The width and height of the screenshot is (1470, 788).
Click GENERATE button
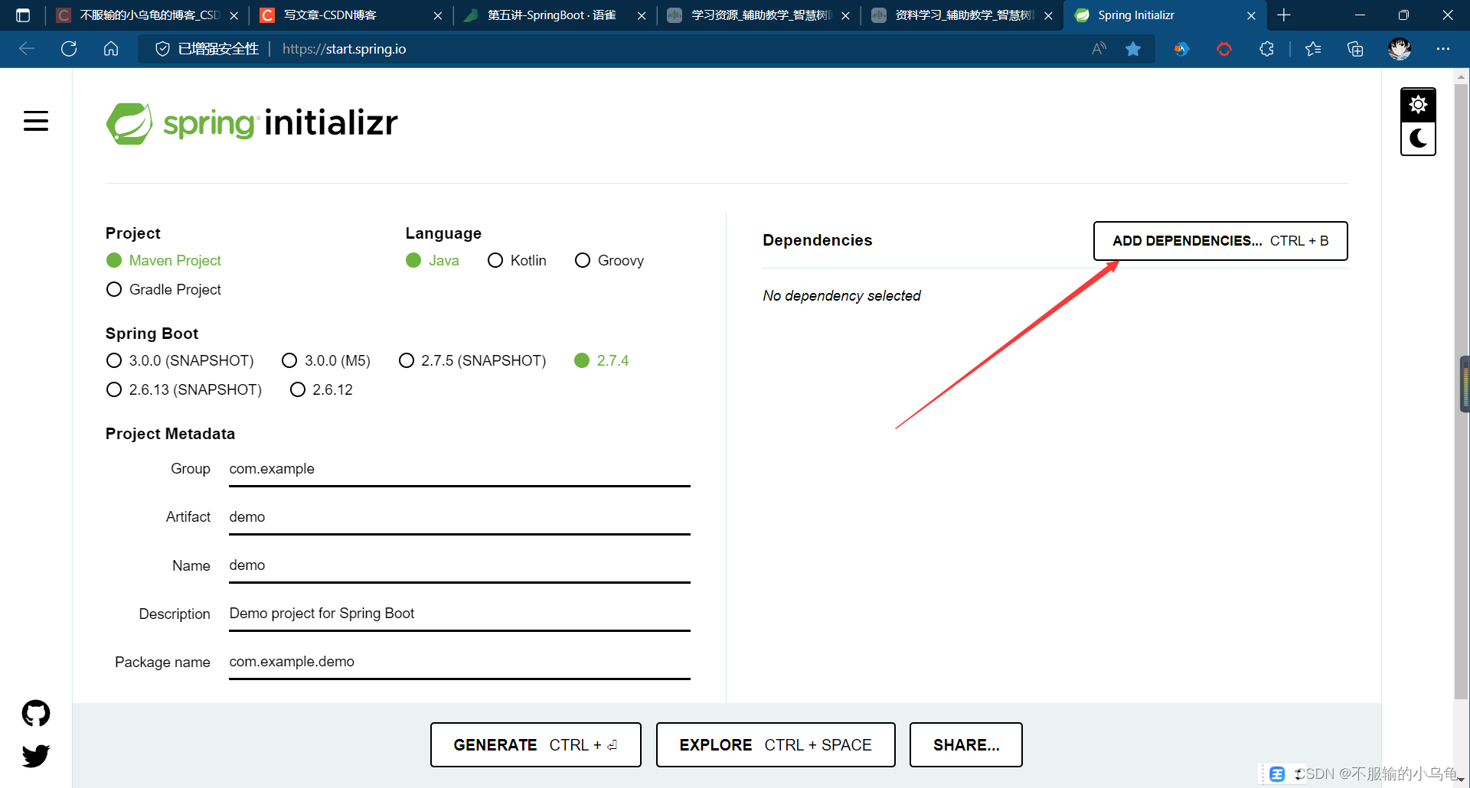tap(535, 745)
